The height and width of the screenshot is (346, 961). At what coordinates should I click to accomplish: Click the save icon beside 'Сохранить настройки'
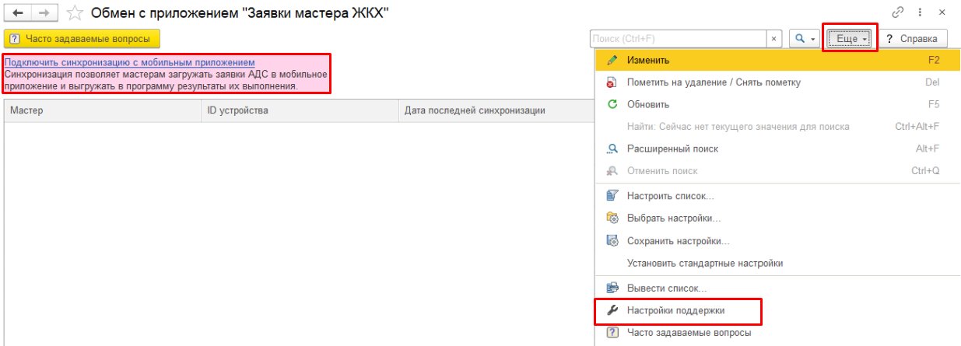click(x=612, y=241)
